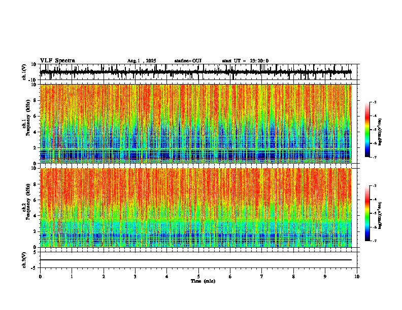The image size is (402, 310).
Task: Click the 5 tick on ch.3(V) axis
Action: coord(35,252)
